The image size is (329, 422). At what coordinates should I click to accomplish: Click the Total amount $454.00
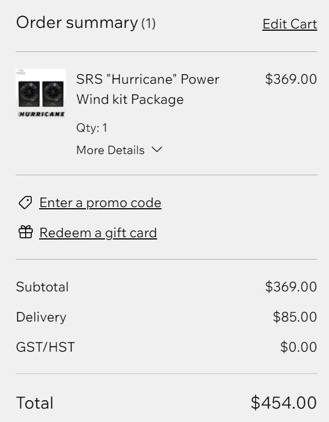pyautogui.click(x=284, y=403)
